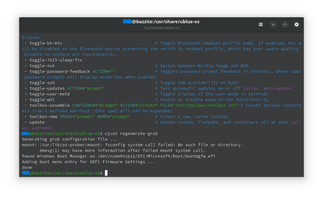This screenshot has height=198, width=323.
Task: Click the subtitle path /usr/share/ublue-os
Action: [x=161, y=28]
